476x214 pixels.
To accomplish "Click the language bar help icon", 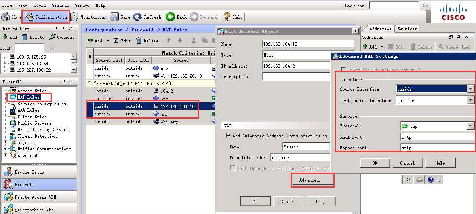I will (430, 180).
